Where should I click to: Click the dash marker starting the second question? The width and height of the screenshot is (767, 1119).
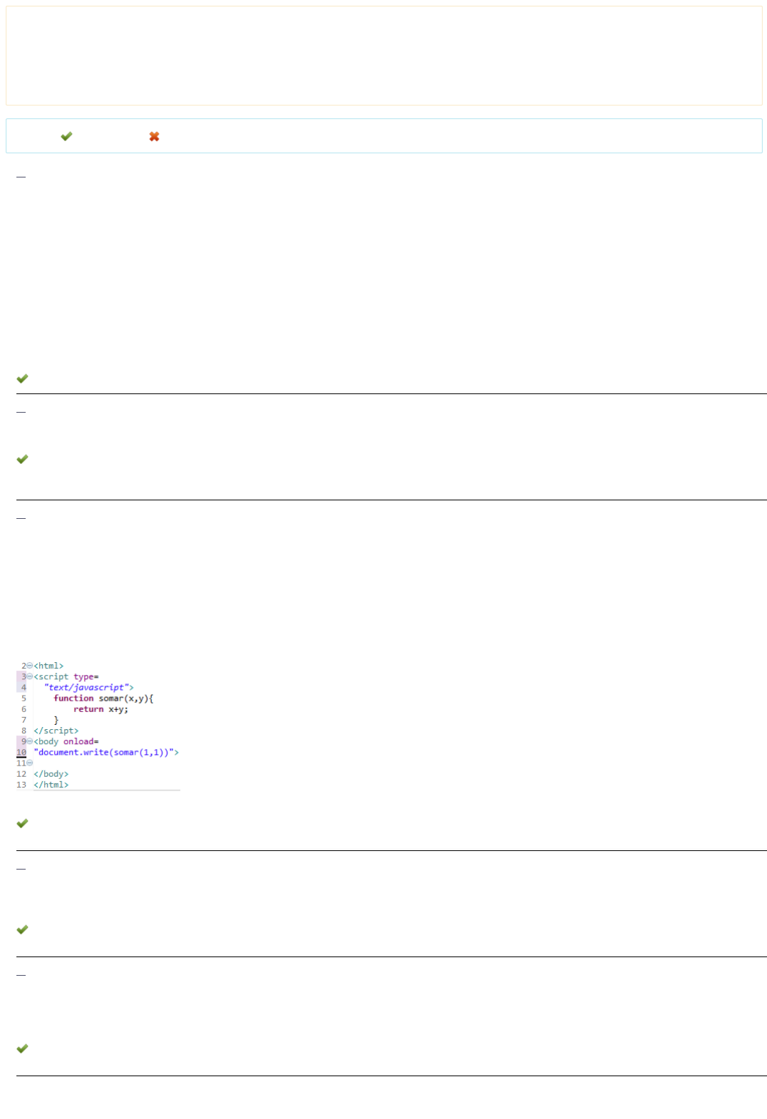[21, 412]
